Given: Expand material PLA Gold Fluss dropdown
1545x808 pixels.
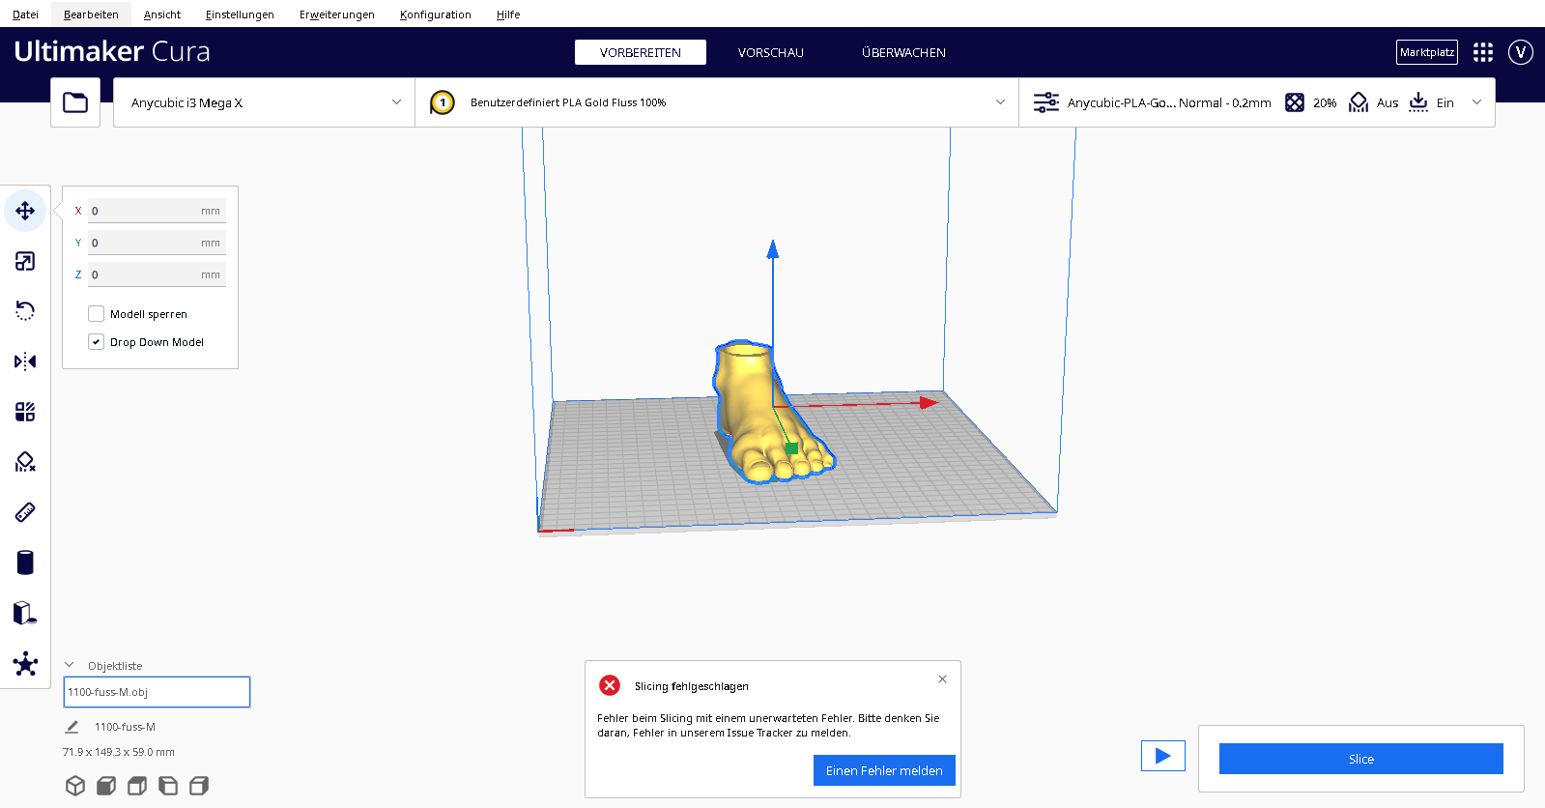Looking at the screenshot, I should coord(717,102).
